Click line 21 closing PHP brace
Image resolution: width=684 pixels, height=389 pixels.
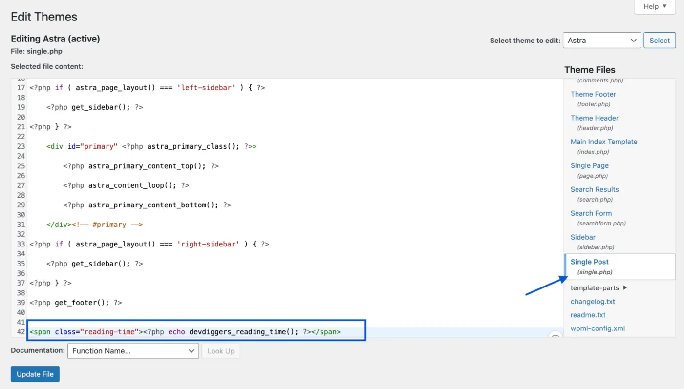[x=50, y=127]
